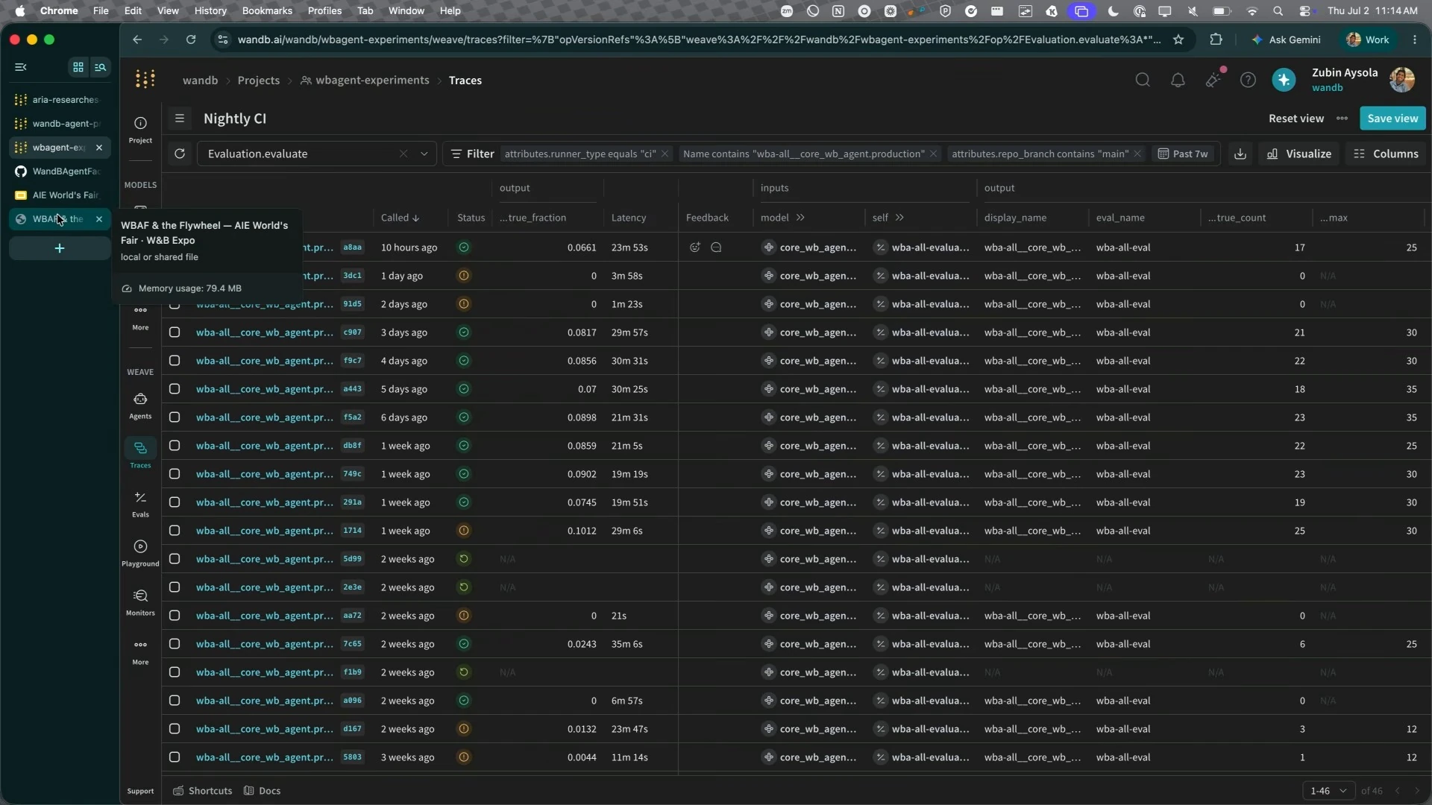Switch to the WandBAgentFac tab
The image size is (1432, 805).
tap(60, 171)
